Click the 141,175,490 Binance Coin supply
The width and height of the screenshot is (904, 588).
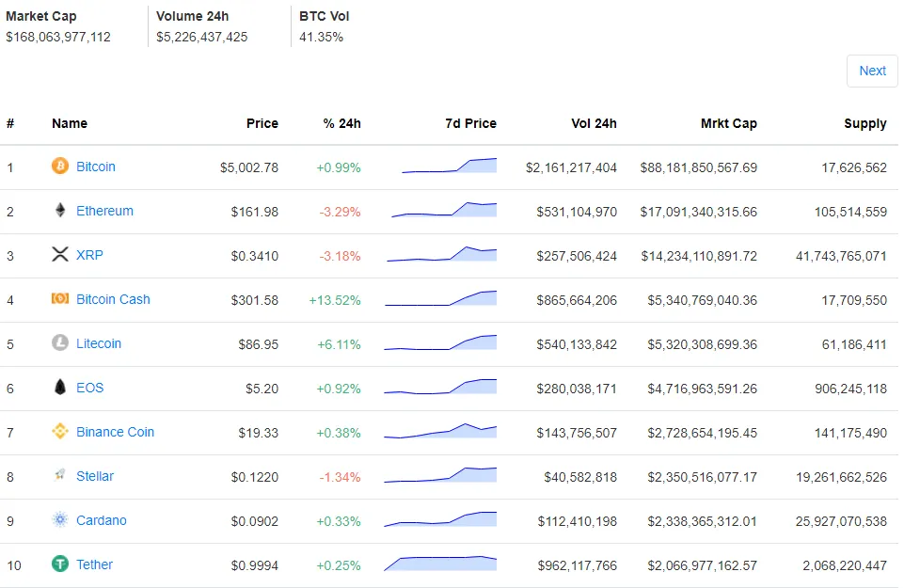851,433
